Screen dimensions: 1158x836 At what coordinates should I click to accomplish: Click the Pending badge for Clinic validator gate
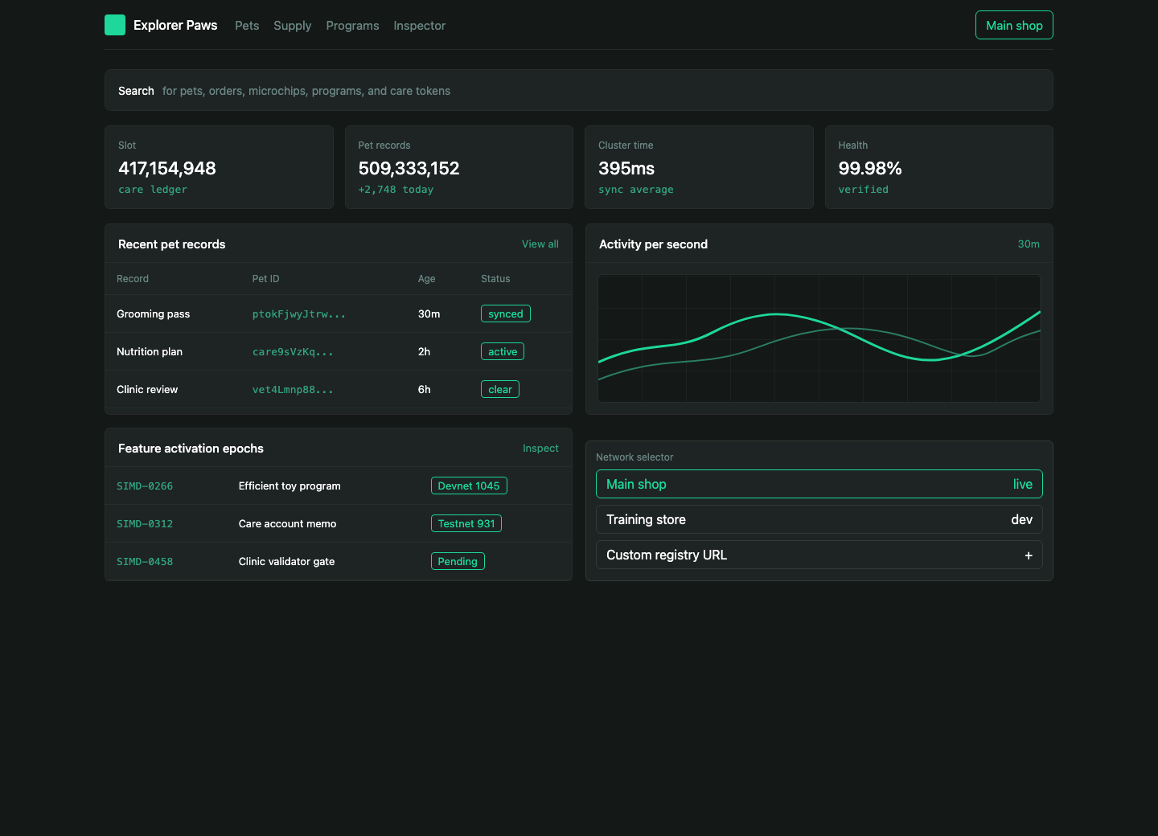(x=458, y=561)
